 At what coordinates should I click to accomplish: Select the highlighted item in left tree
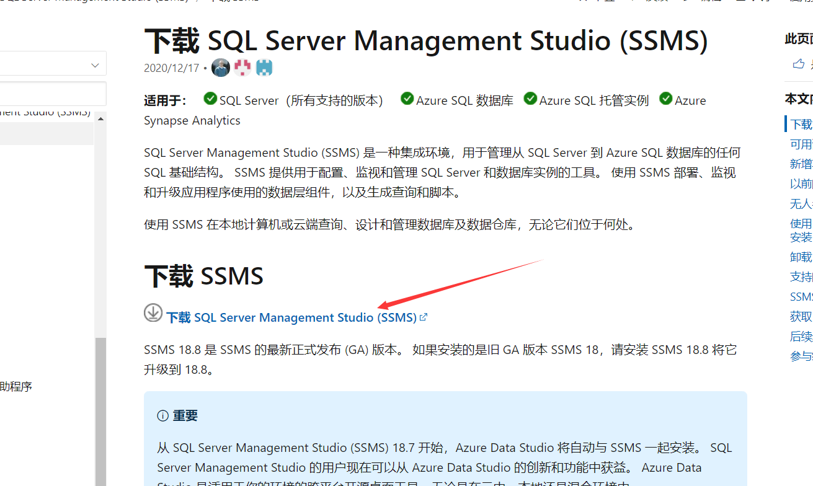(x=47, y=133)
